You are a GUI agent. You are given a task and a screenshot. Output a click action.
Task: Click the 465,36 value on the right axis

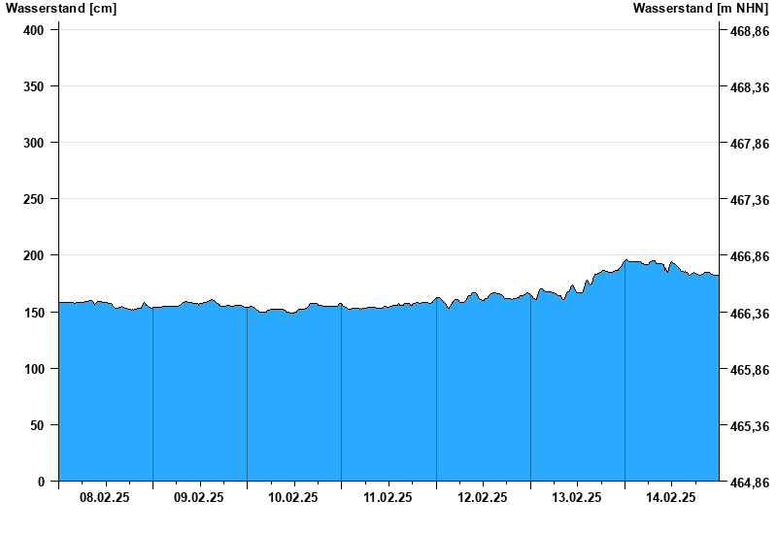coord(749,426)
